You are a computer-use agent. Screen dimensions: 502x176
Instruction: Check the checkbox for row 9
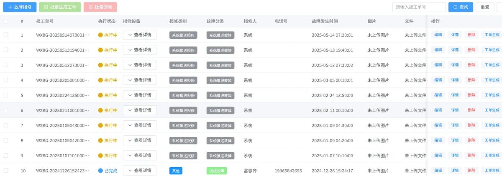(6, 155)
